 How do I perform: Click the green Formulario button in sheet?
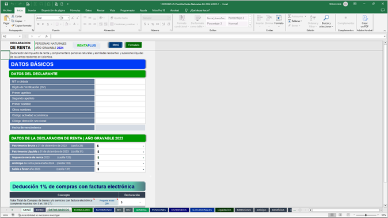tap(134, 45)
